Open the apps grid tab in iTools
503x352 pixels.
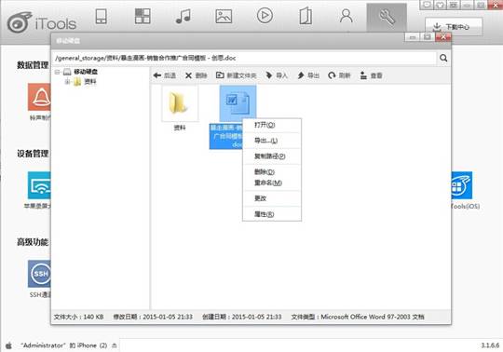tap(143, 16)
